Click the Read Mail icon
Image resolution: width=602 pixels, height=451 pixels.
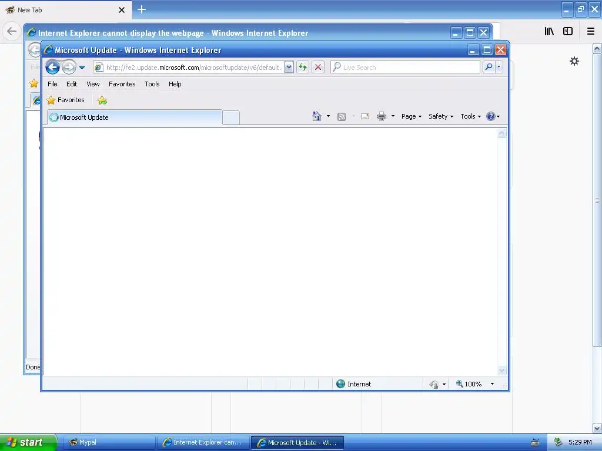click(x=365, y=117)
